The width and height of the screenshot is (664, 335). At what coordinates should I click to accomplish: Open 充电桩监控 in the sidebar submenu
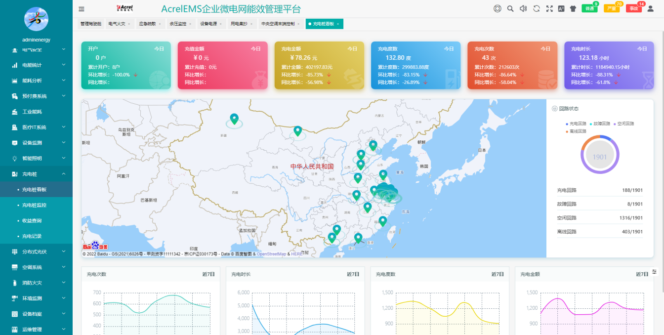coord(36,205)
